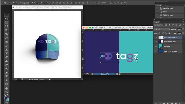The image size is (185, 104).
Task: Hide the Rectangle 1 copy layer
Action: pos(156,42)
